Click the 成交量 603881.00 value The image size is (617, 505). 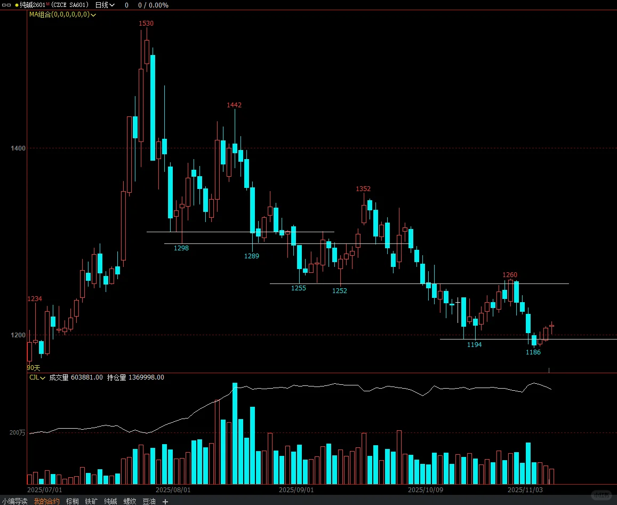pos(76,377)
